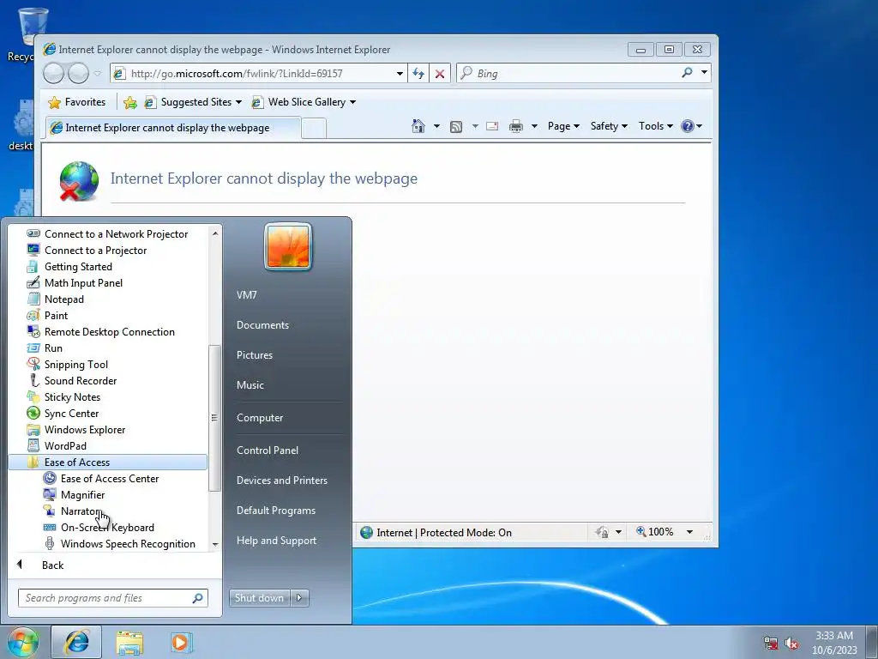Open the search provider dropdown

(x=705, y=73)
